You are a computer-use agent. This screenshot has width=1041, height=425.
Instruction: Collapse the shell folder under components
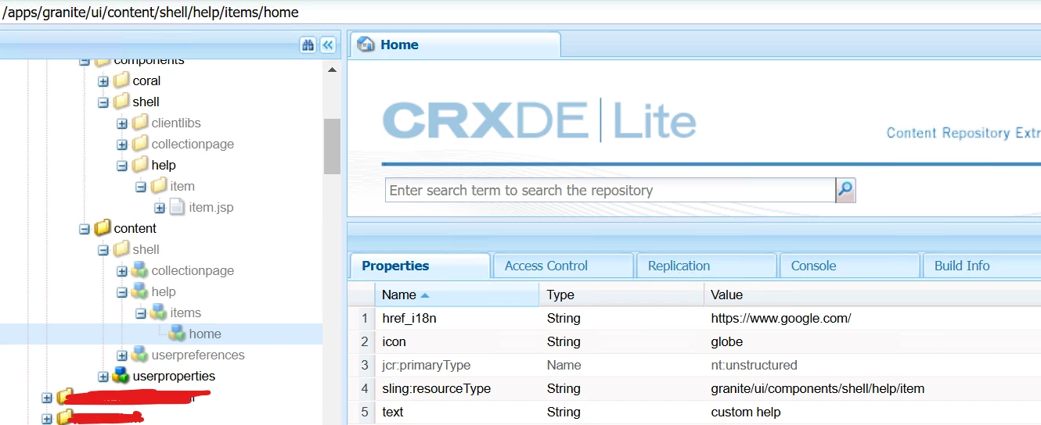click(x=103, y=102)
